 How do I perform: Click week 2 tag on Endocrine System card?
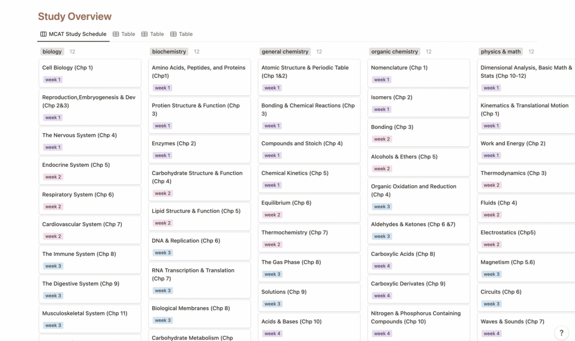[53, 177]
